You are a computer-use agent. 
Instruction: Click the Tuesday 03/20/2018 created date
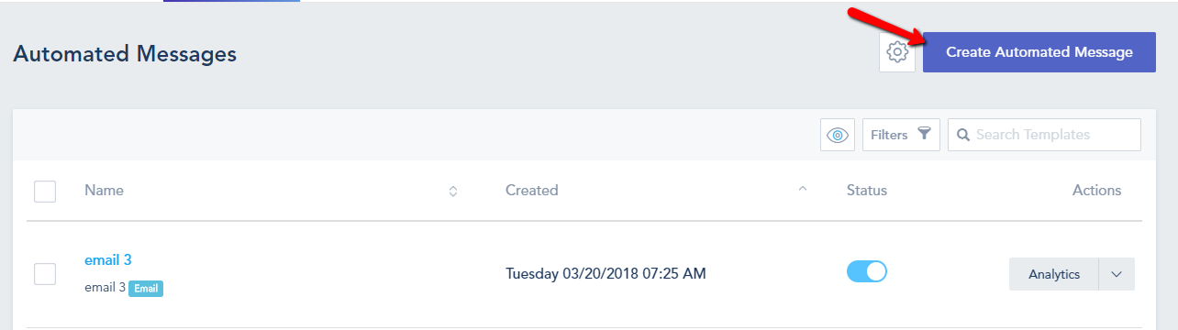(606, 273)
